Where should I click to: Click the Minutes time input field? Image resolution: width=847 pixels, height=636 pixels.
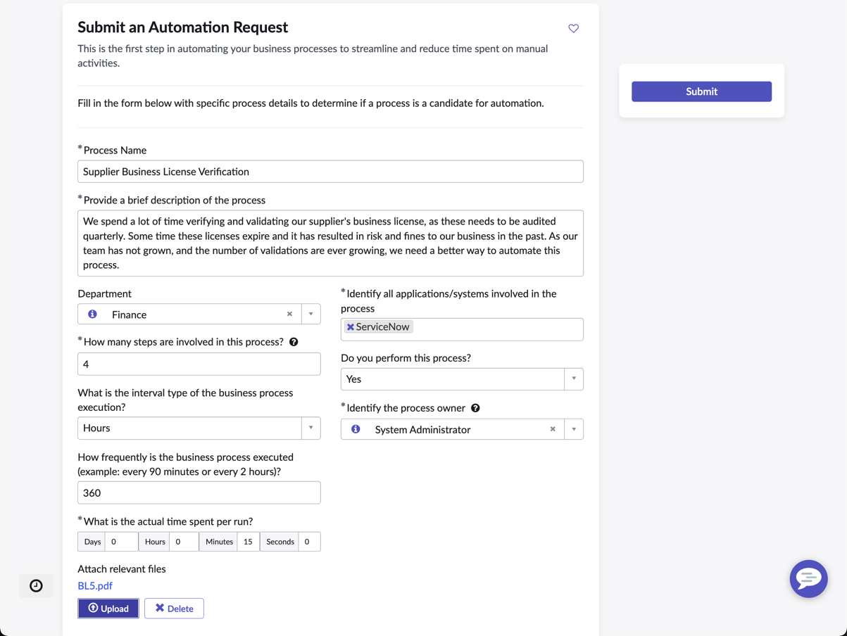click(x=249, y=542)
